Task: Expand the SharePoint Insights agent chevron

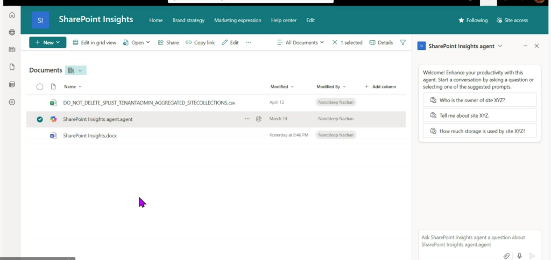Action: [x=500, y=46]
